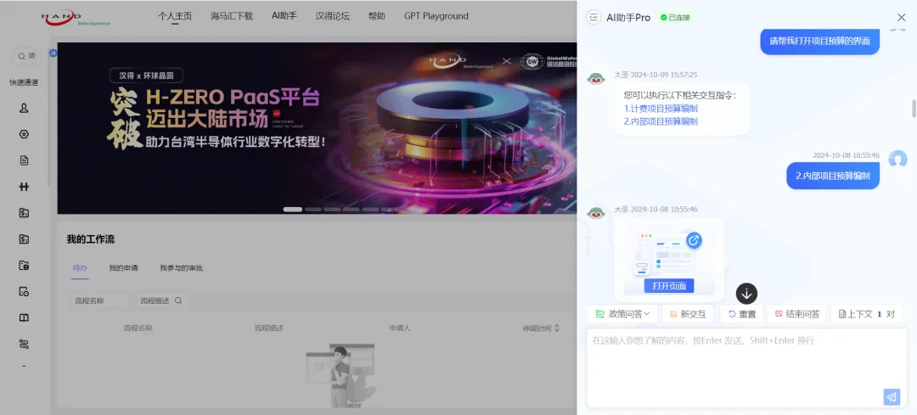Open the connected nodes workflow icon in sidebar

pos(24,344)
